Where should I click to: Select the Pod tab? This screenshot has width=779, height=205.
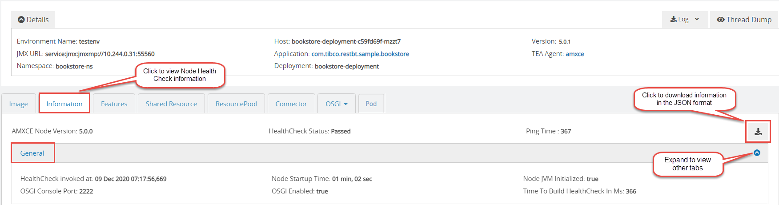[x=371, y=104]
